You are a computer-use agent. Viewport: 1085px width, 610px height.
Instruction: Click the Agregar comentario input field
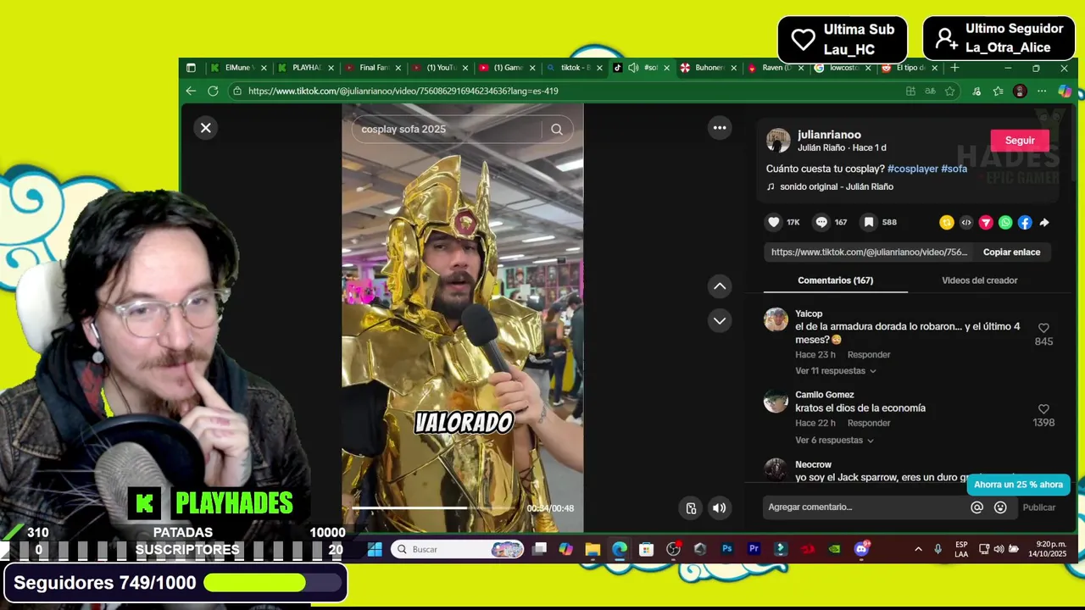pyautogui.click(x=865, y=507)
